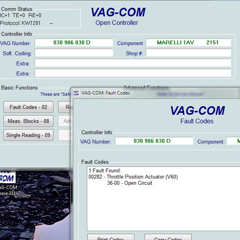Click the Soft. Coding input field

(x=74, y=53)
